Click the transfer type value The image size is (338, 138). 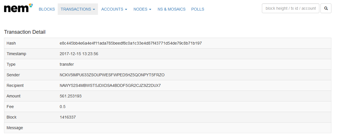[x=67, y=64]
